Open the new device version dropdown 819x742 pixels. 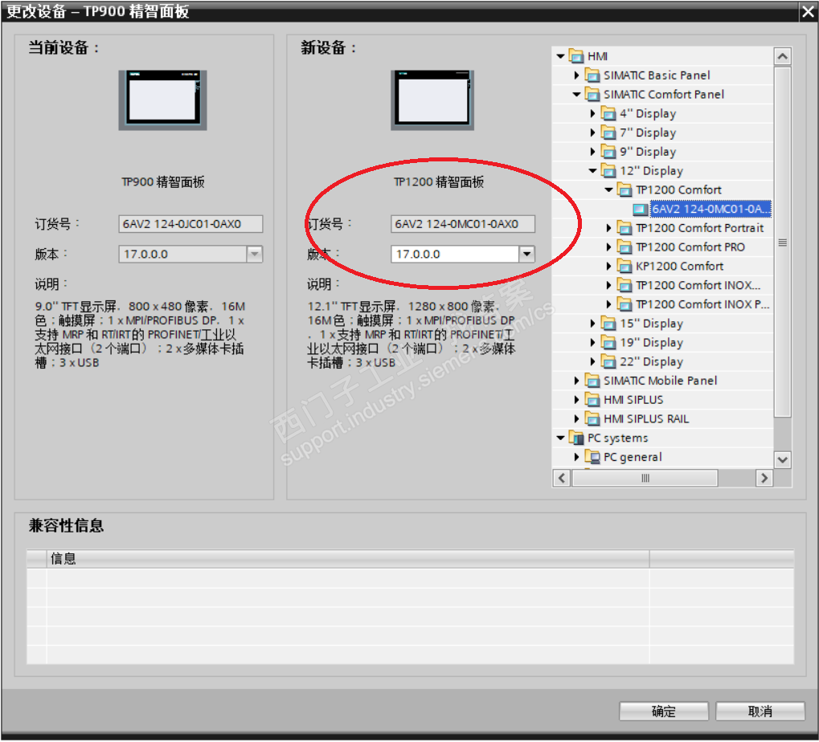526,254
